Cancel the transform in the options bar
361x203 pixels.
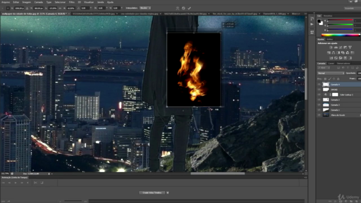point(183,8)
